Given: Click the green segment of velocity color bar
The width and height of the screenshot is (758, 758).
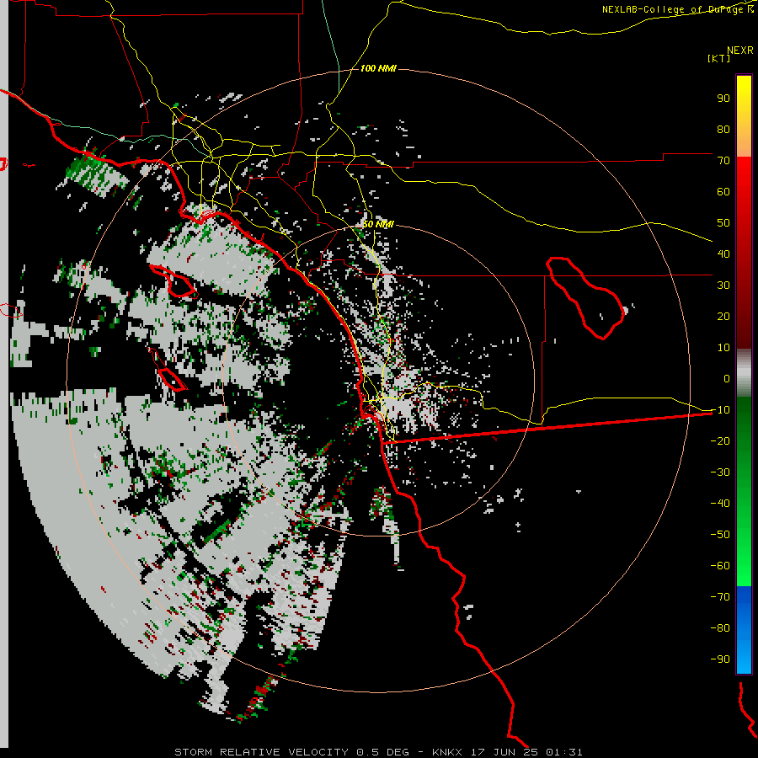Looking at the screenshot, I should 744,491.
